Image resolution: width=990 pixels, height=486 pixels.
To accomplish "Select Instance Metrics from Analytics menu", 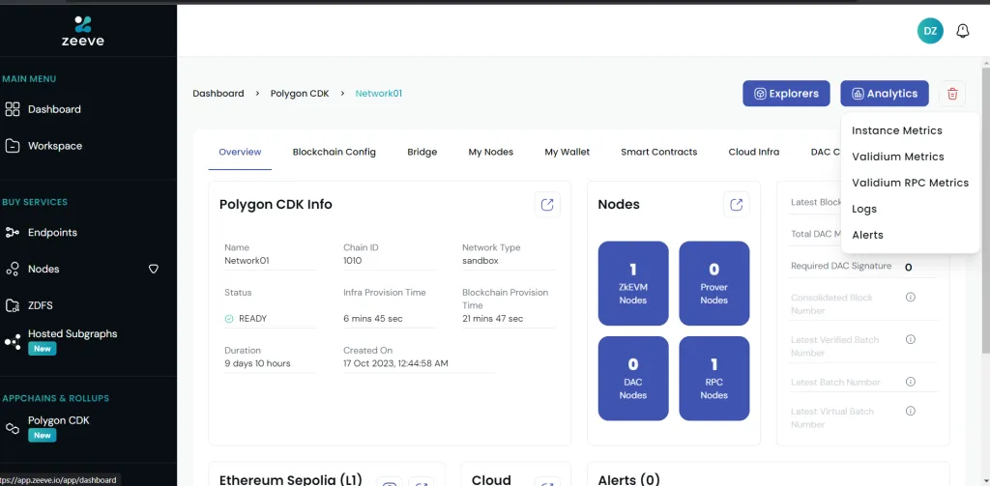I will (x=896, y=130).
